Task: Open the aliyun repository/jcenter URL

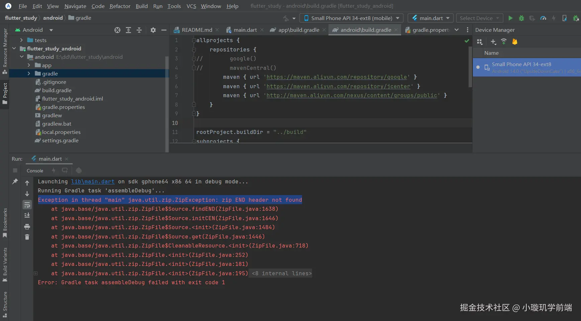Action: tap(338, 87)
